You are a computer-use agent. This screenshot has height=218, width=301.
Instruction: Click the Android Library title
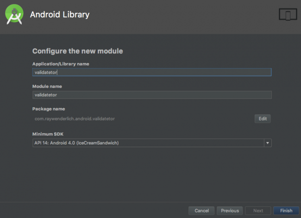(60, 15)
